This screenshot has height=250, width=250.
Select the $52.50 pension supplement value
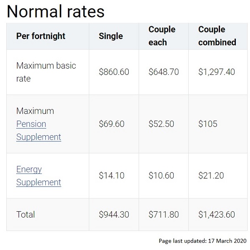pyautogui.click(x=161, y=124)
